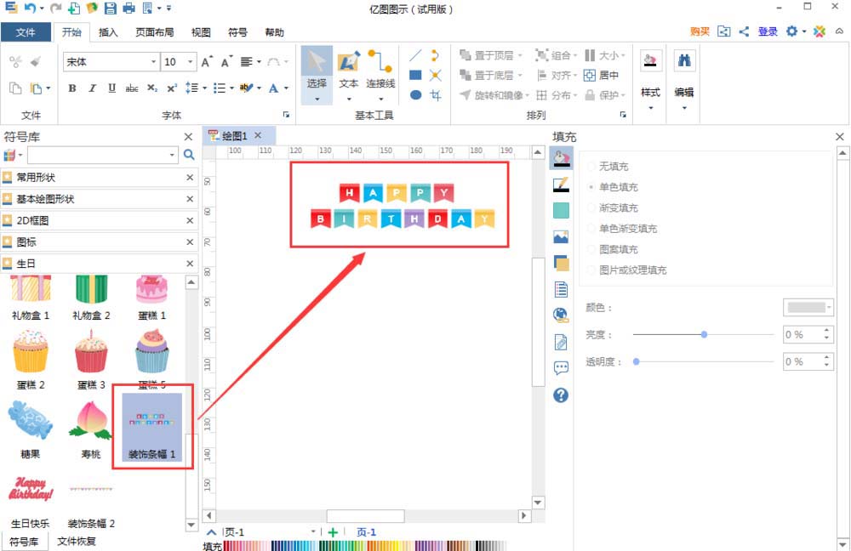Open the 填充 fill bucket icon in sidebar

click(x=561, y=157)
